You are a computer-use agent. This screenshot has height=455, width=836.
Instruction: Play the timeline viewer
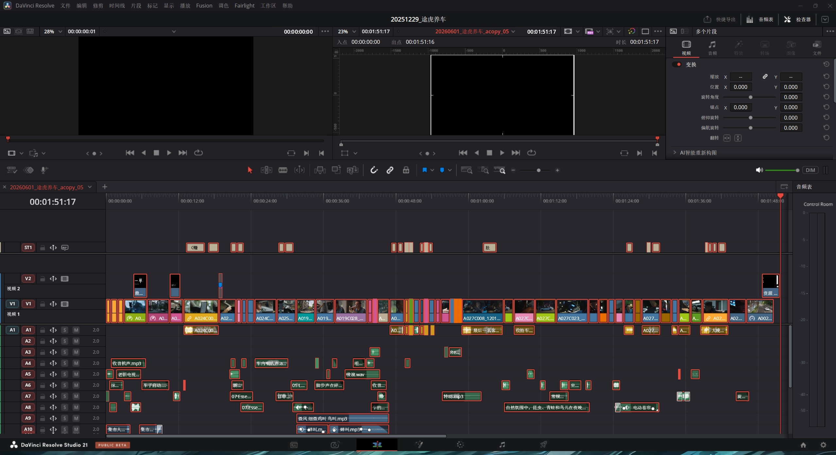(x=502, y=153)
